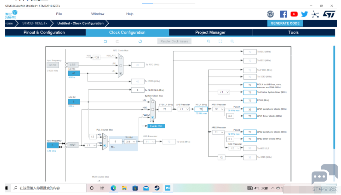
Task: Open PLLMul X9 dropdown
Action: [x=130, y=142]
